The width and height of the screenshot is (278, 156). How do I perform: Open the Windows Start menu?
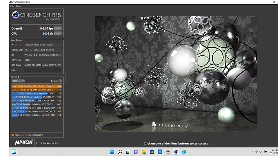112,152
